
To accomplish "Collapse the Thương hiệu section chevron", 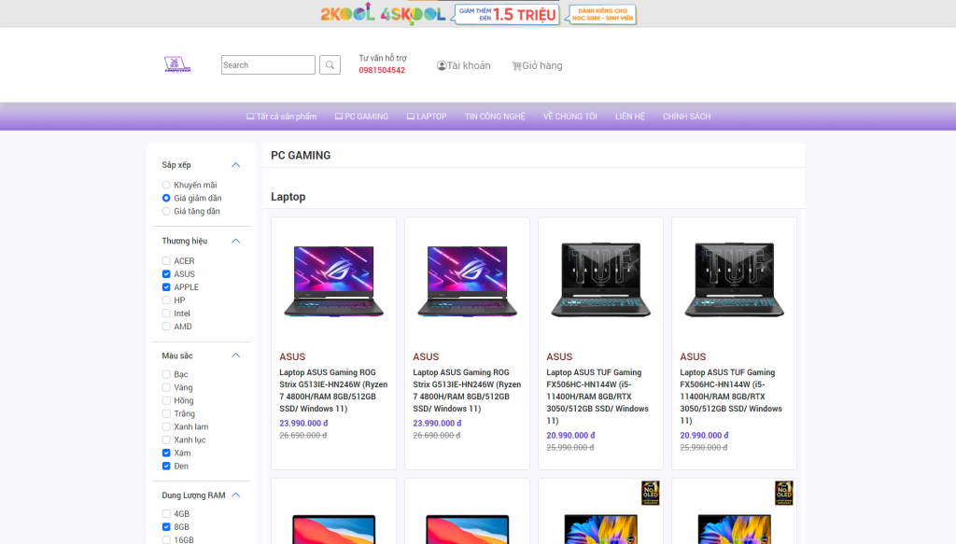I will point(236,242).
